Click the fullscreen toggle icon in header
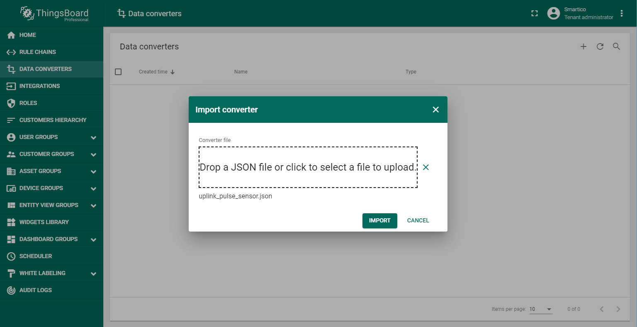Viewport: 637px width, 327px height. click(535, 13)
